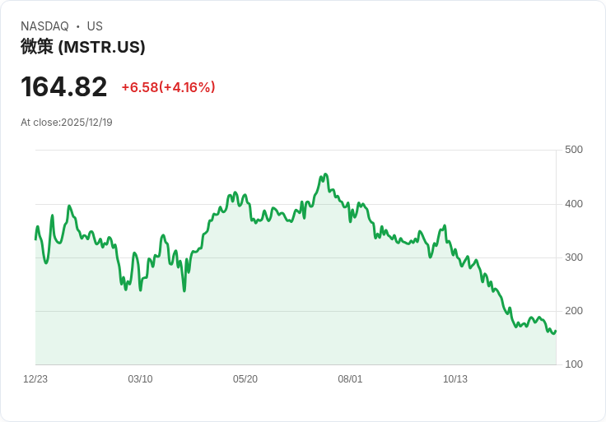
Task: Click the first data point at chart start
Action: click(x=36, y=239)
